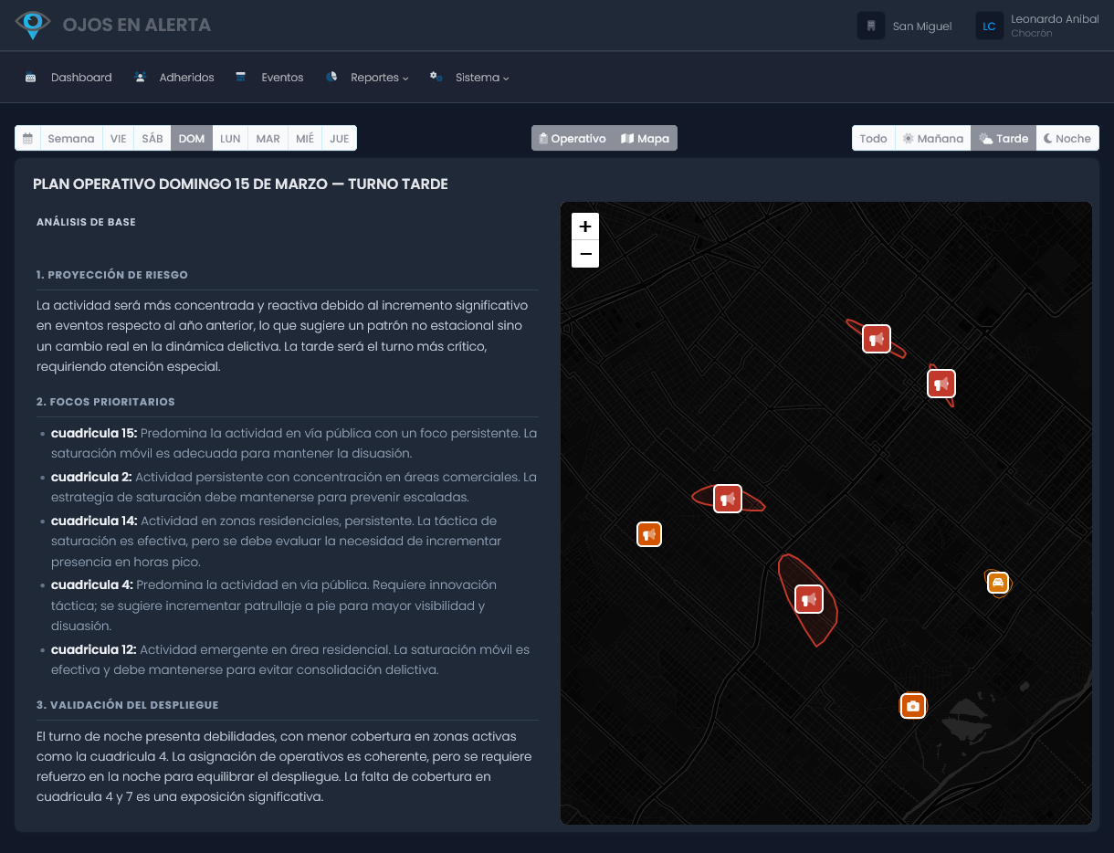Screen dimensions: 1114x853
Task: Click the calendar icon beside Semana
Action: 29,137
